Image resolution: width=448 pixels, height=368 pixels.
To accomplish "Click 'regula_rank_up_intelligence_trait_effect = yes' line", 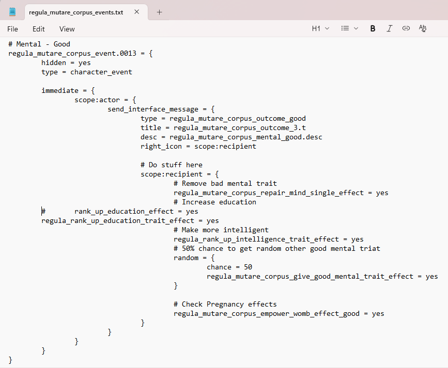I will click(x=269, y=239).
